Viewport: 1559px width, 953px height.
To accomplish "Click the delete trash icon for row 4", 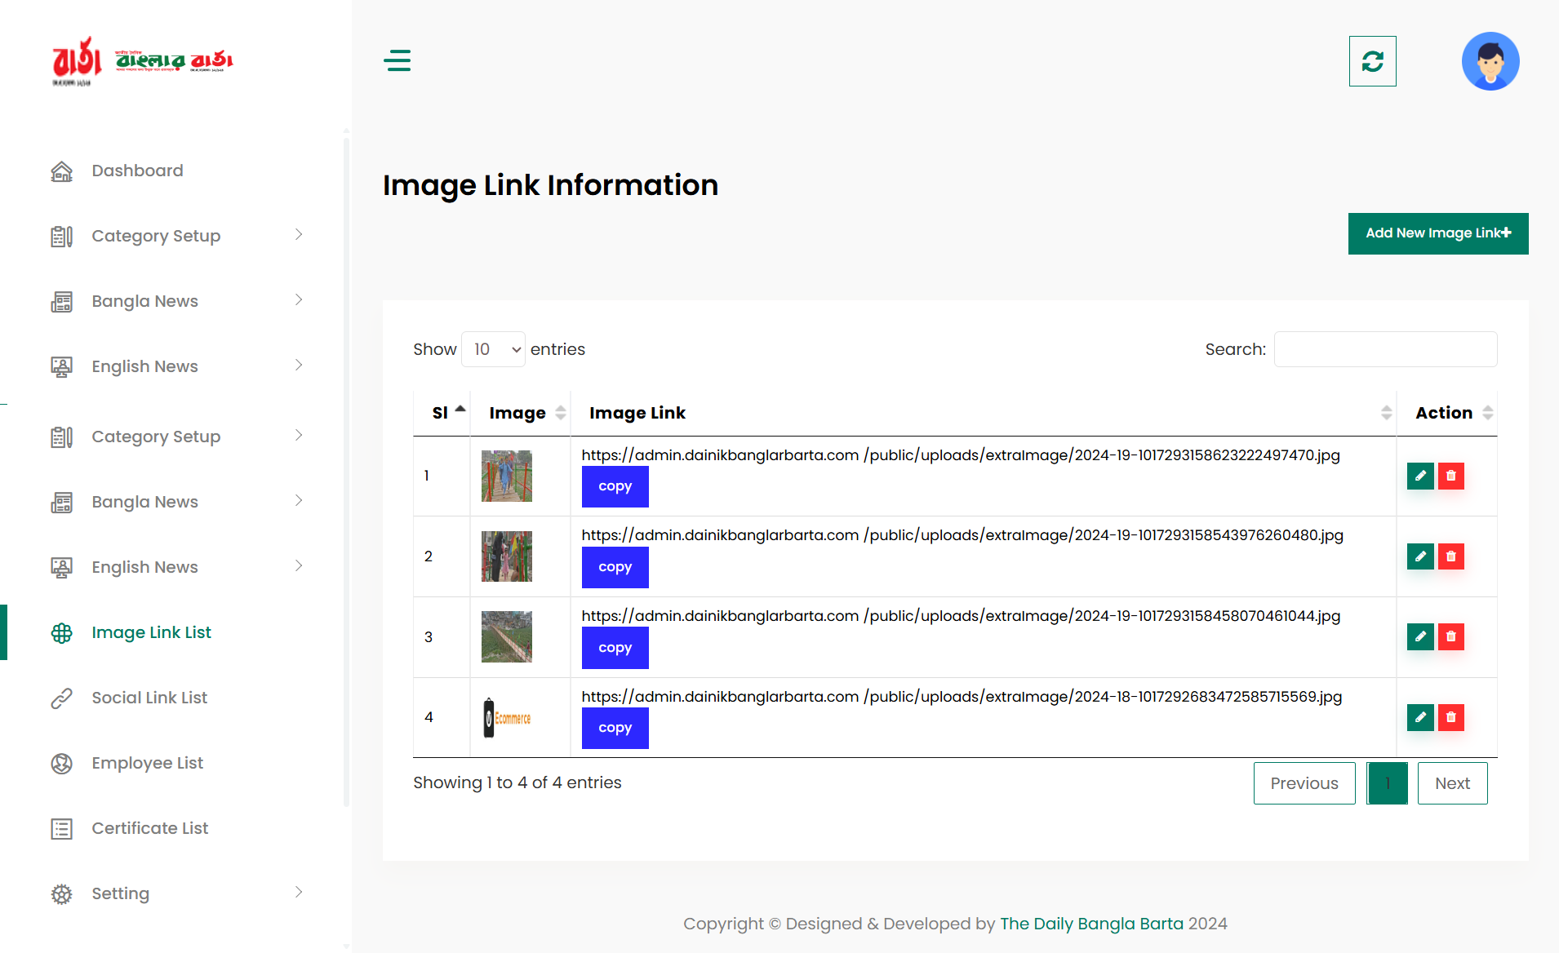I will coord(1451,717).
